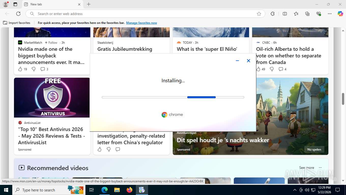The image size is (346, 195).
Task: Open the Oil-rich Alberta article
Action: (x=289, y=56)
